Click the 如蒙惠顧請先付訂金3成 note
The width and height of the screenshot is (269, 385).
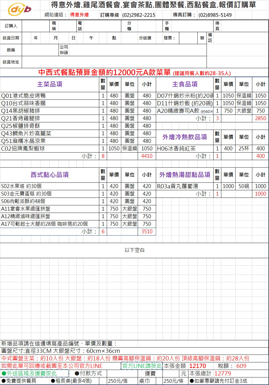tap(218, 381)
